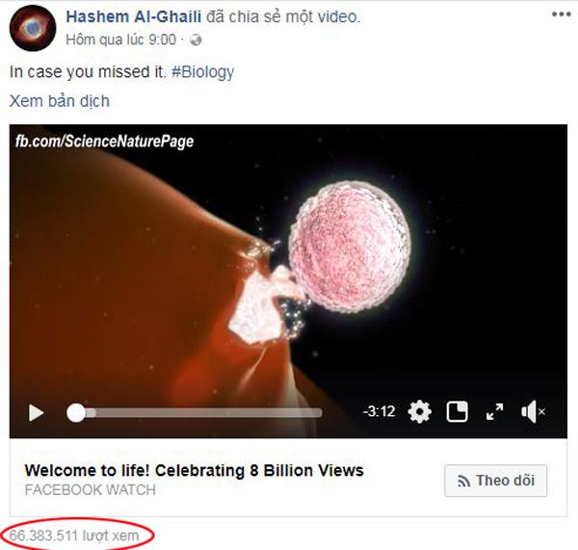The image size is (578, 550).
Task: Open the #Biology hashtag
Action: coord(202,72)
